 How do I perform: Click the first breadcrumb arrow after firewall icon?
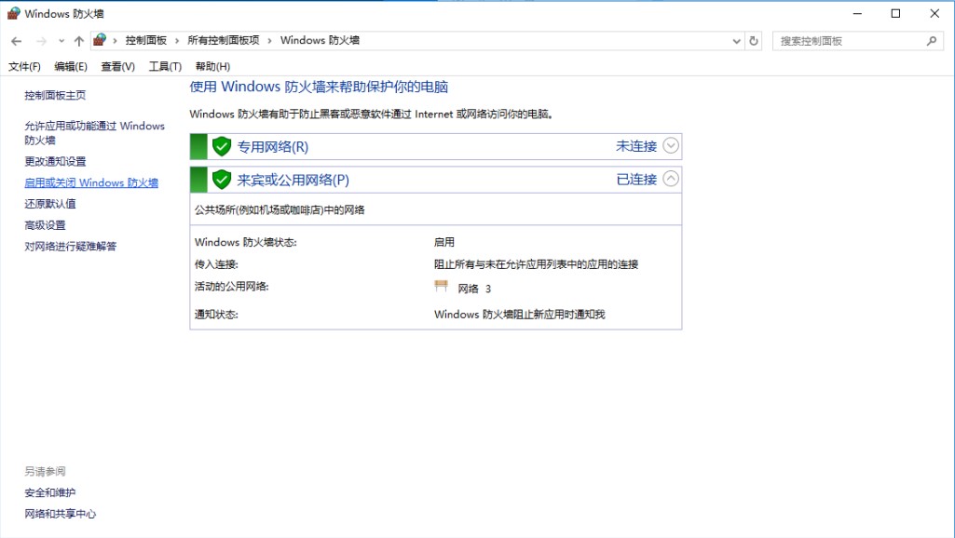(115, 41)
